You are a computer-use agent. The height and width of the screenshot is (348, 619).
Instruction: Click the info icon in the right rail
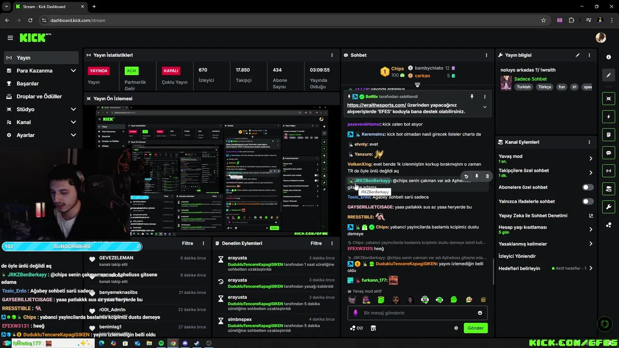click(x=608, y=57)
